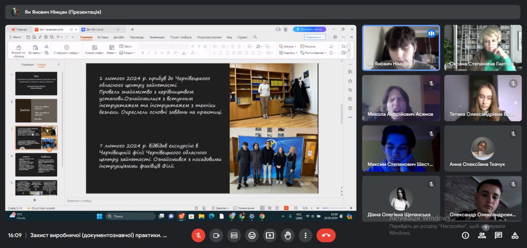
Task: Expand the Расположение arrange dropdown
Action: (x=313, y=53)
